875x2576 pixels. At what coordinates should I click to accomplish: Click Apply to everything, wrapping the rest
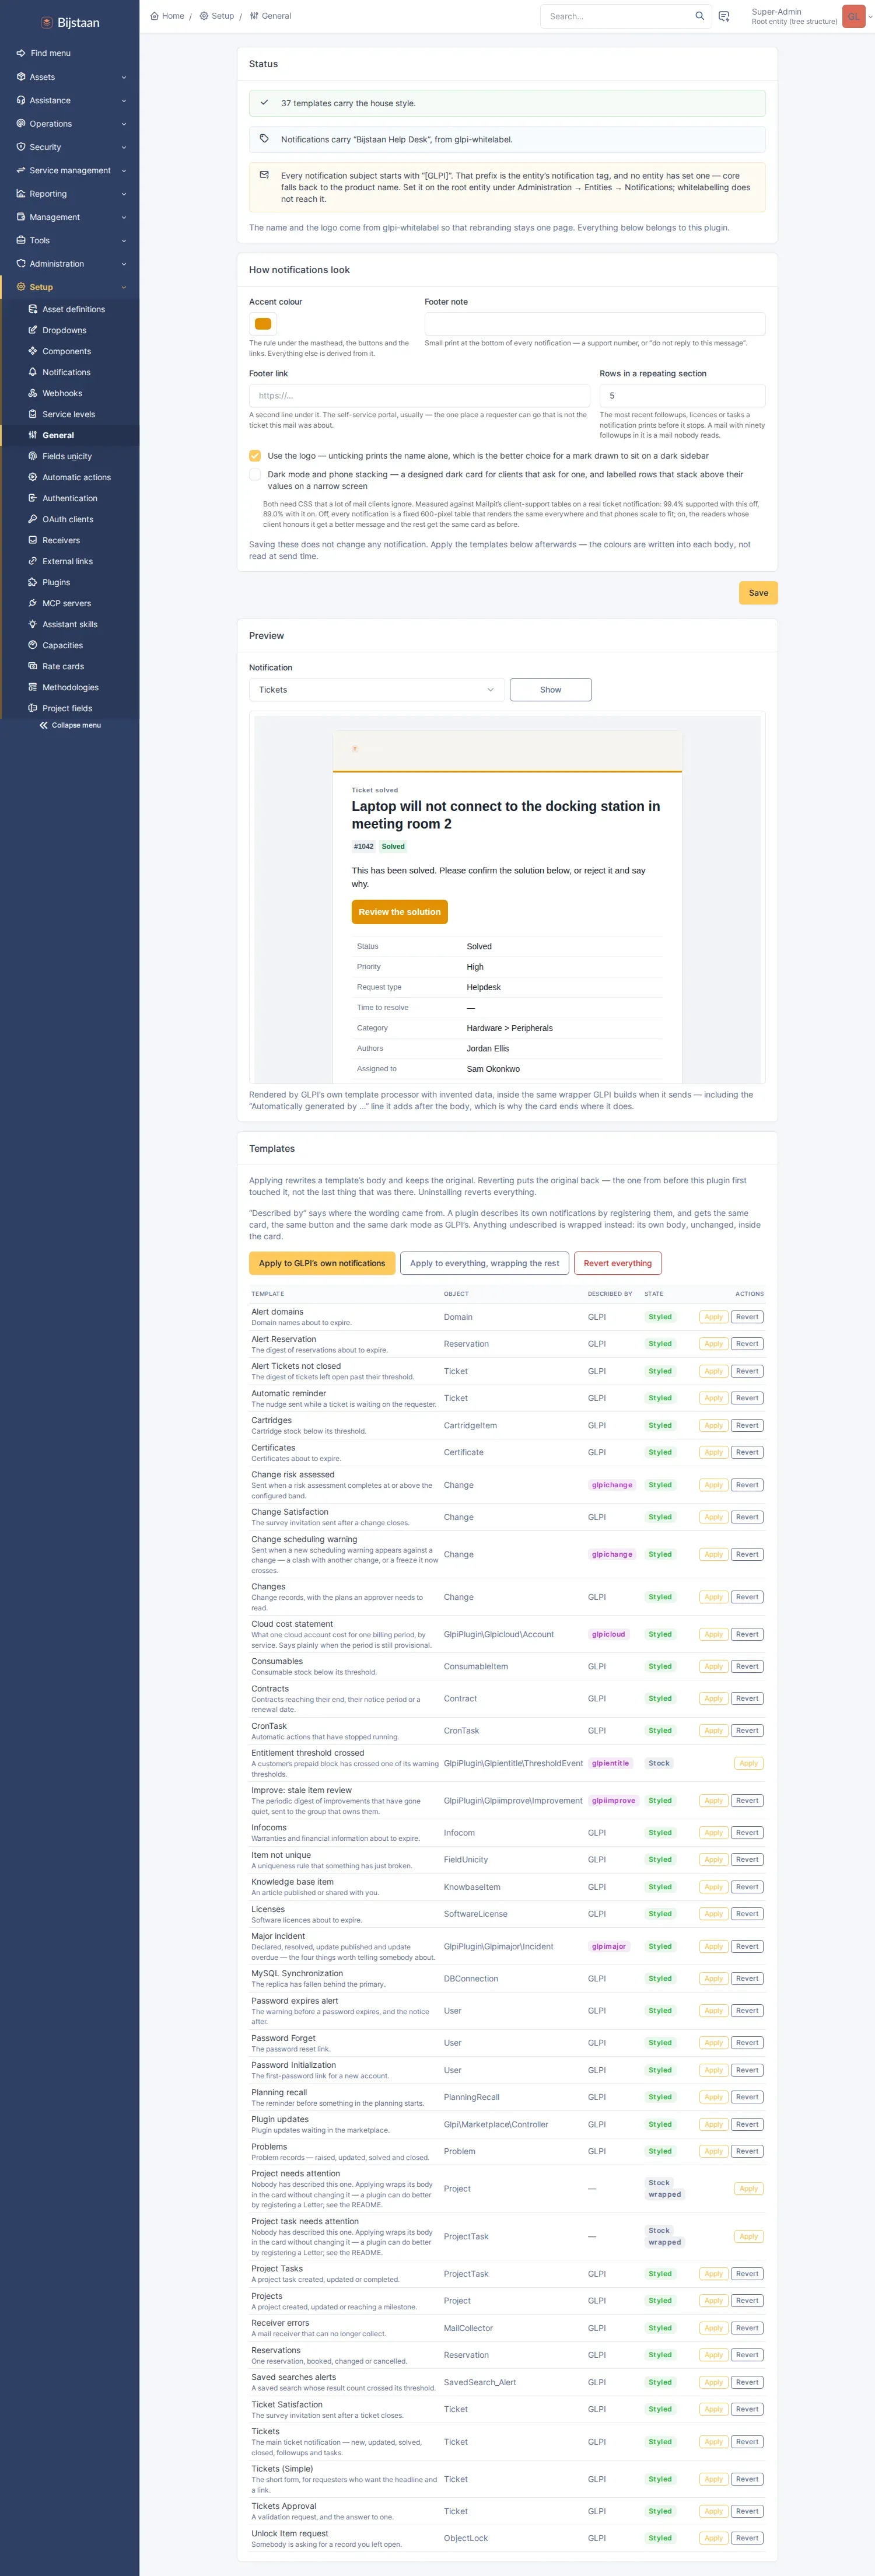click(484, 1263)
